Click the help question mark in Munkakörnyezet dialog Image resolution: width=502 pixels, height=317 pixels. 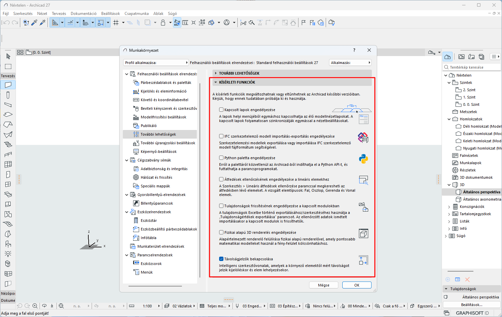pos(354,50)
